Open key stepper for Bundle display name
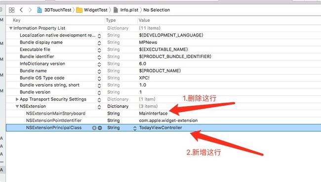This screenshot has width=321, height=182. (x=99, y=43)
